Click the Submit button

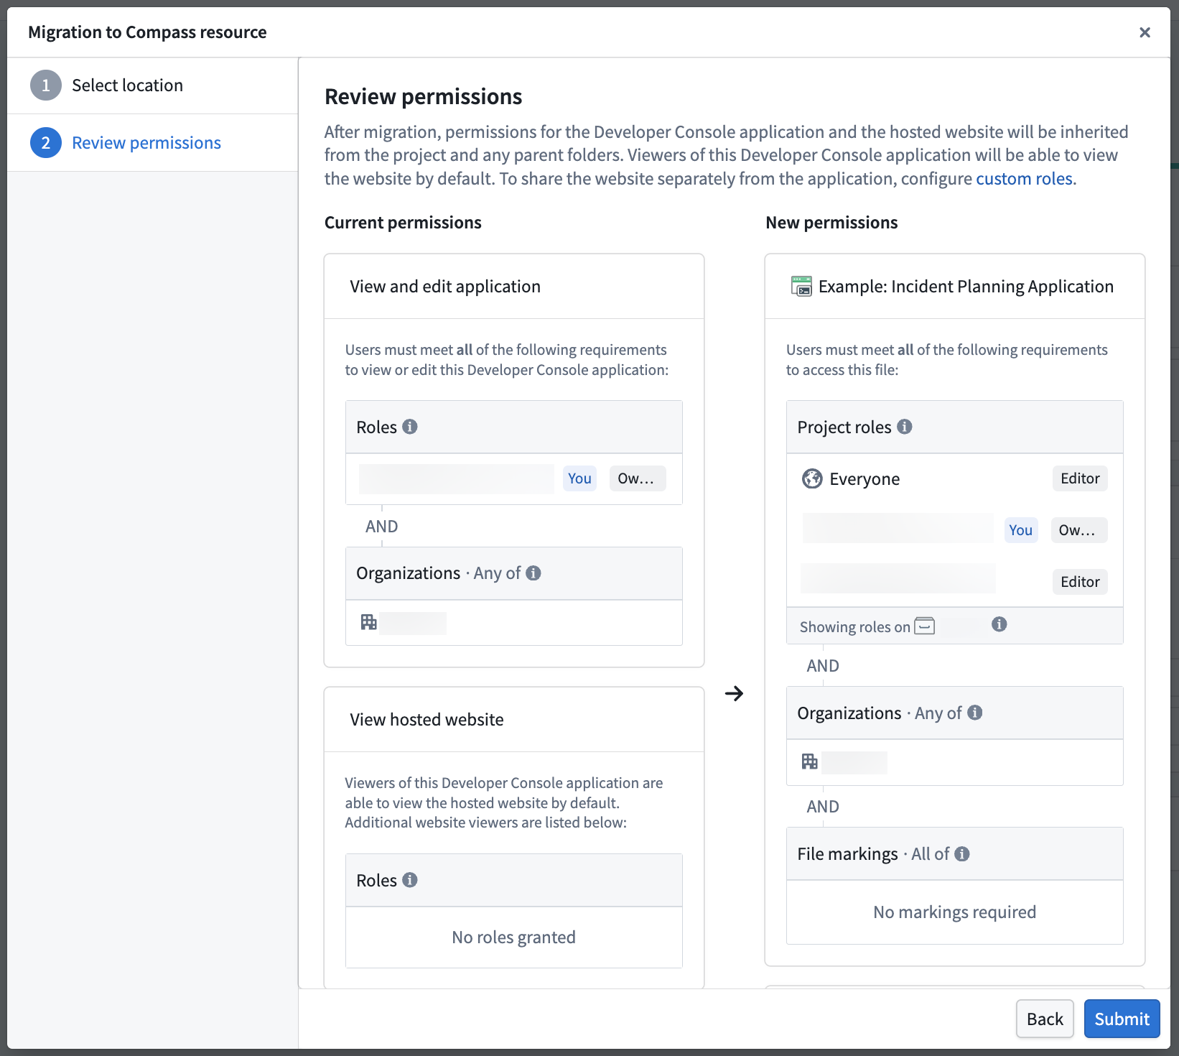point(1122,1019)
